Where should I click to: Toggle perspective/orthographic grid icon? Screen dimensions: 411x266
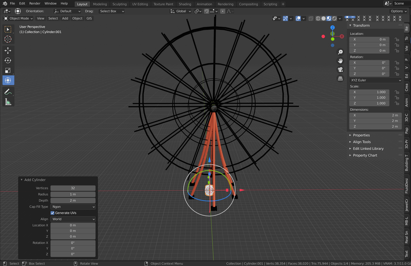[340, 79]
